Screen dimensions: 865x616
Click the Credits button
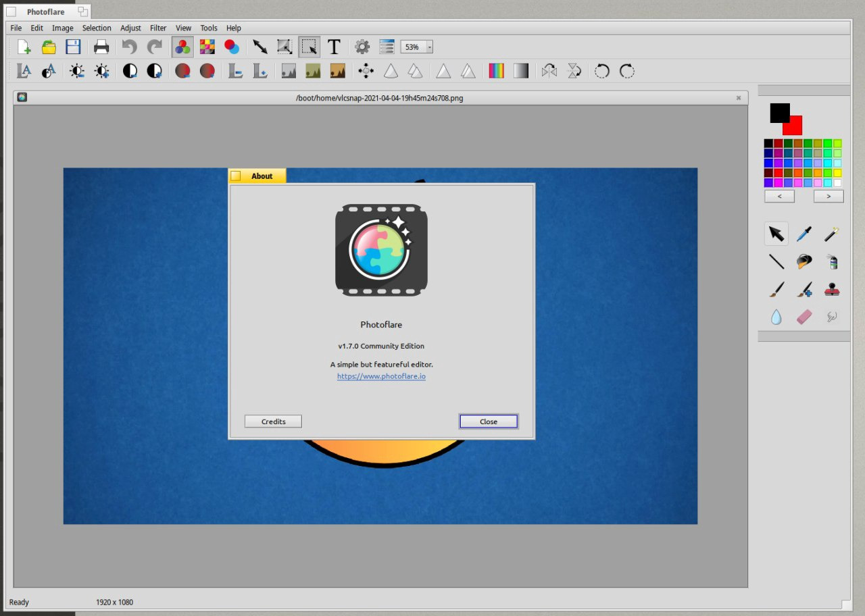[x=273, y=421]
